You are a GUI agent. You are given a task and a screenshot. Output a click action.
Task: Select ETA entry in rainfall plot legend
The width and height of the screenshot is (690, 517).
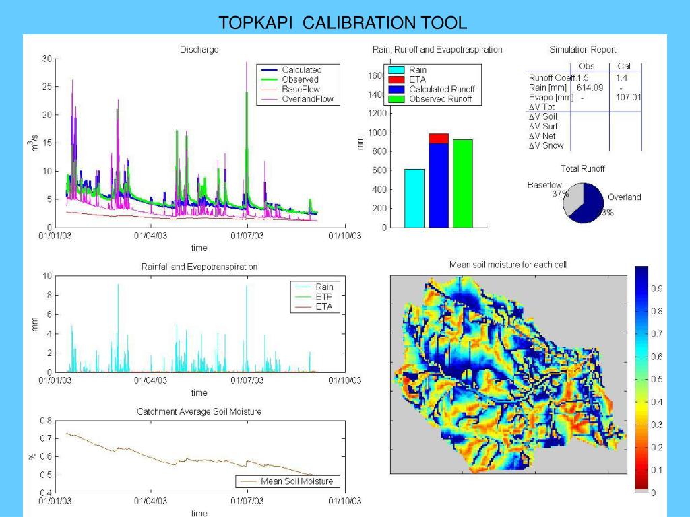point(314,306)
